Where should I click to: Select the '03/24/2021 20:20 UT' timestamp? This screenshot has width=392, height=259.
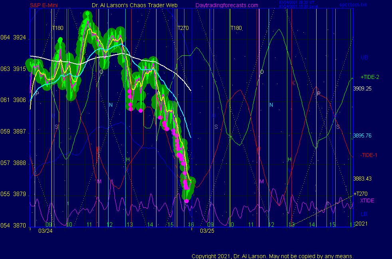click(297, 2)
